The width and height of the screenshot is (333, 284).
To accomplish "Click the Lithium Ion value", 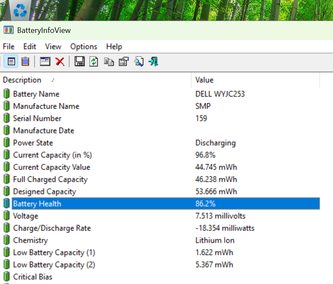I will pyautogui.click(x=215, y=240).
